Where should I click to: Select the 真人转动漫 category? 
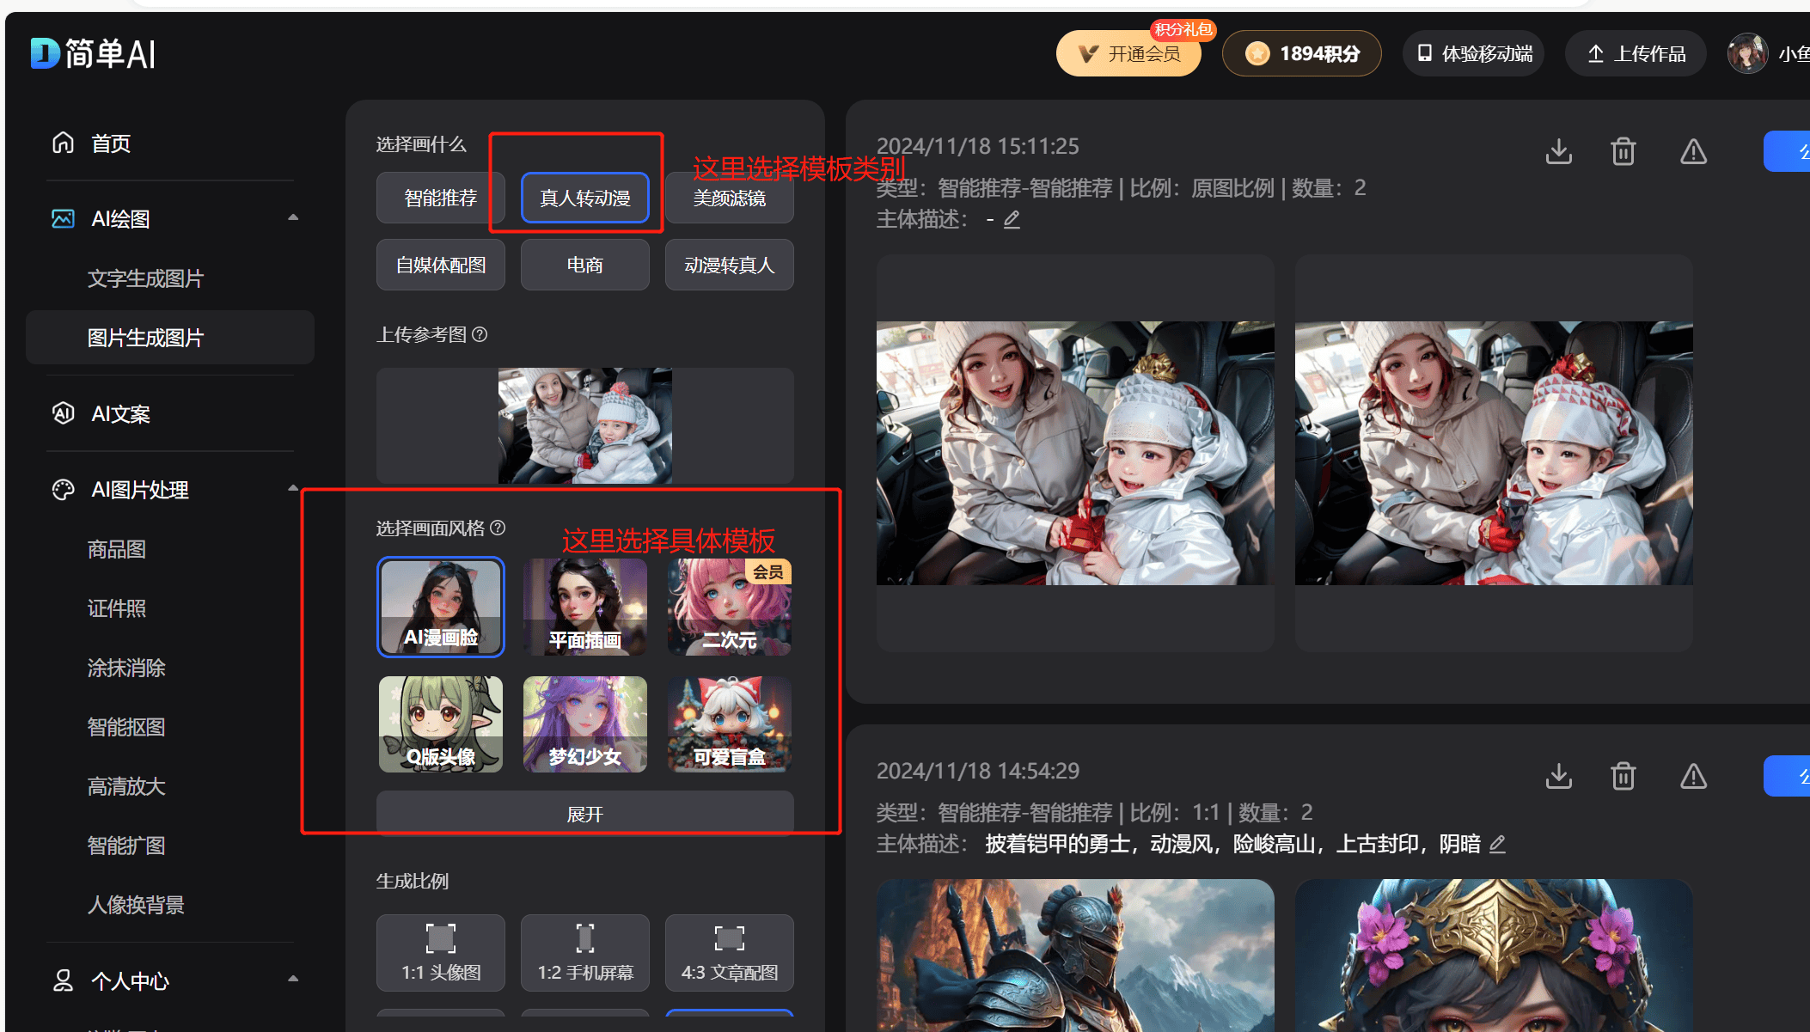(x=585, y=198)
